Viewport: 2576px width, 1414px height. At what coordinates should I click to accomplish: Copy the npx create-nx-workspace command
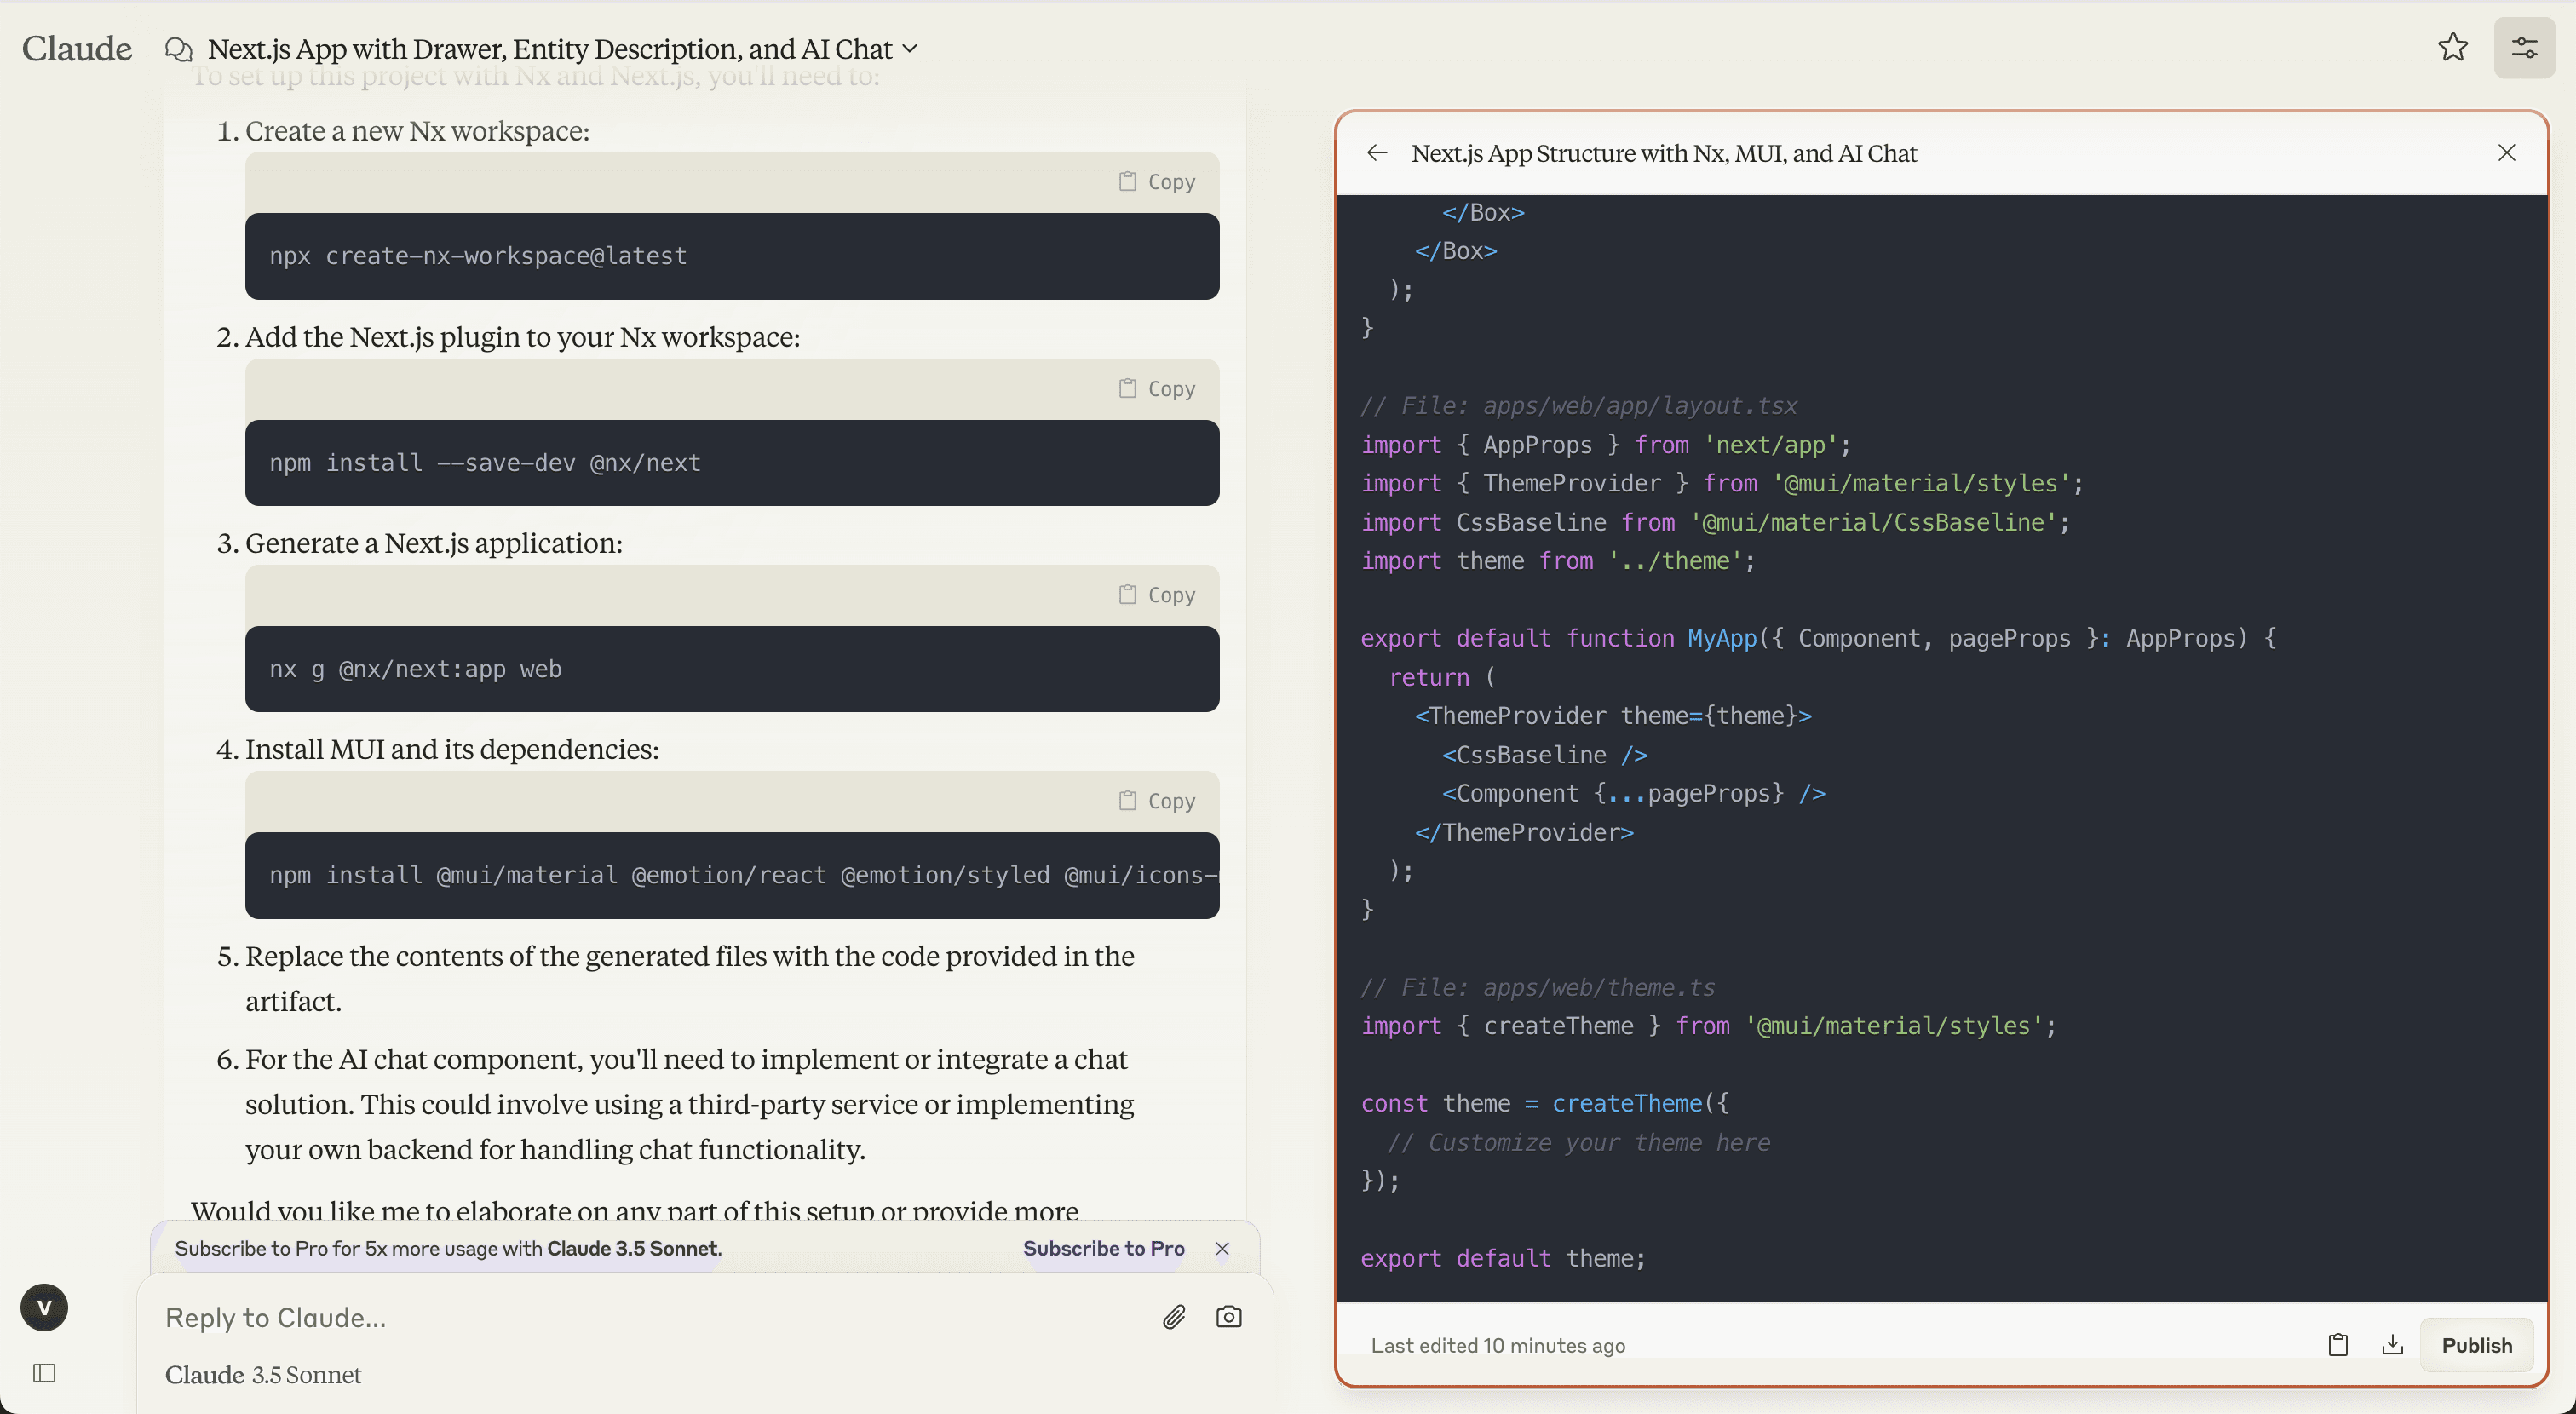click(x=1157, y=182)
